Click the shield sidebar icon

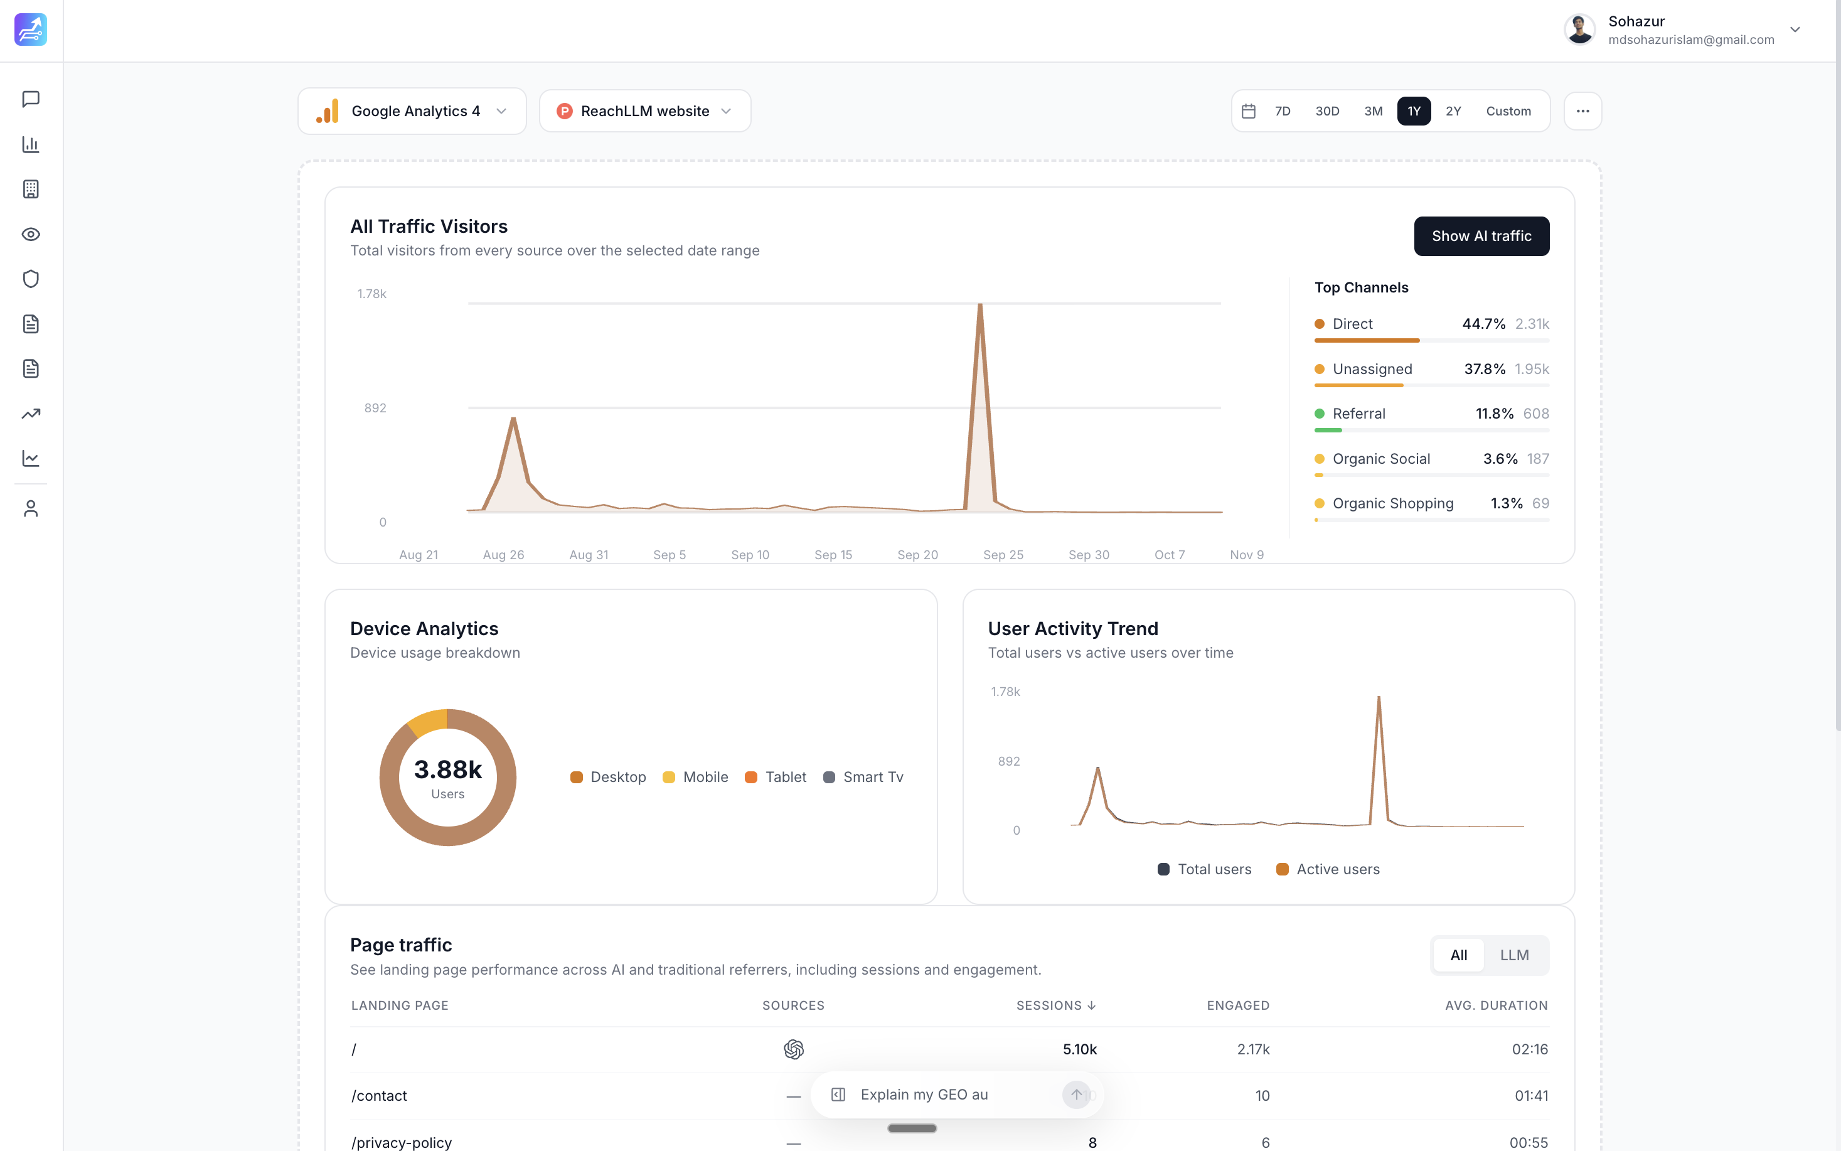31,279
